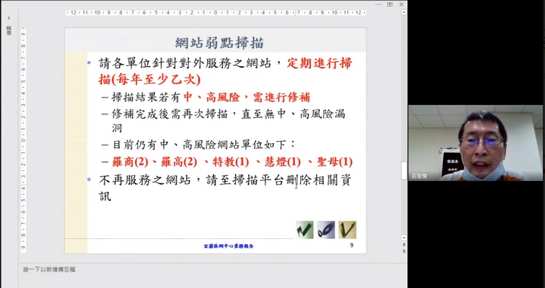Select the green checkmark image on slide

[304, 230]
